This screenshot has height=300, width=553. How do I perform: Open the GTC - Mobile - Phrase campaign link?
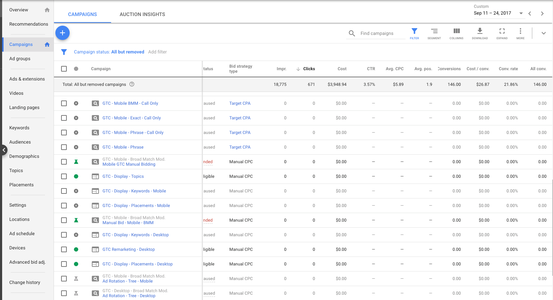pyautogui.click(x=123, y=147)
